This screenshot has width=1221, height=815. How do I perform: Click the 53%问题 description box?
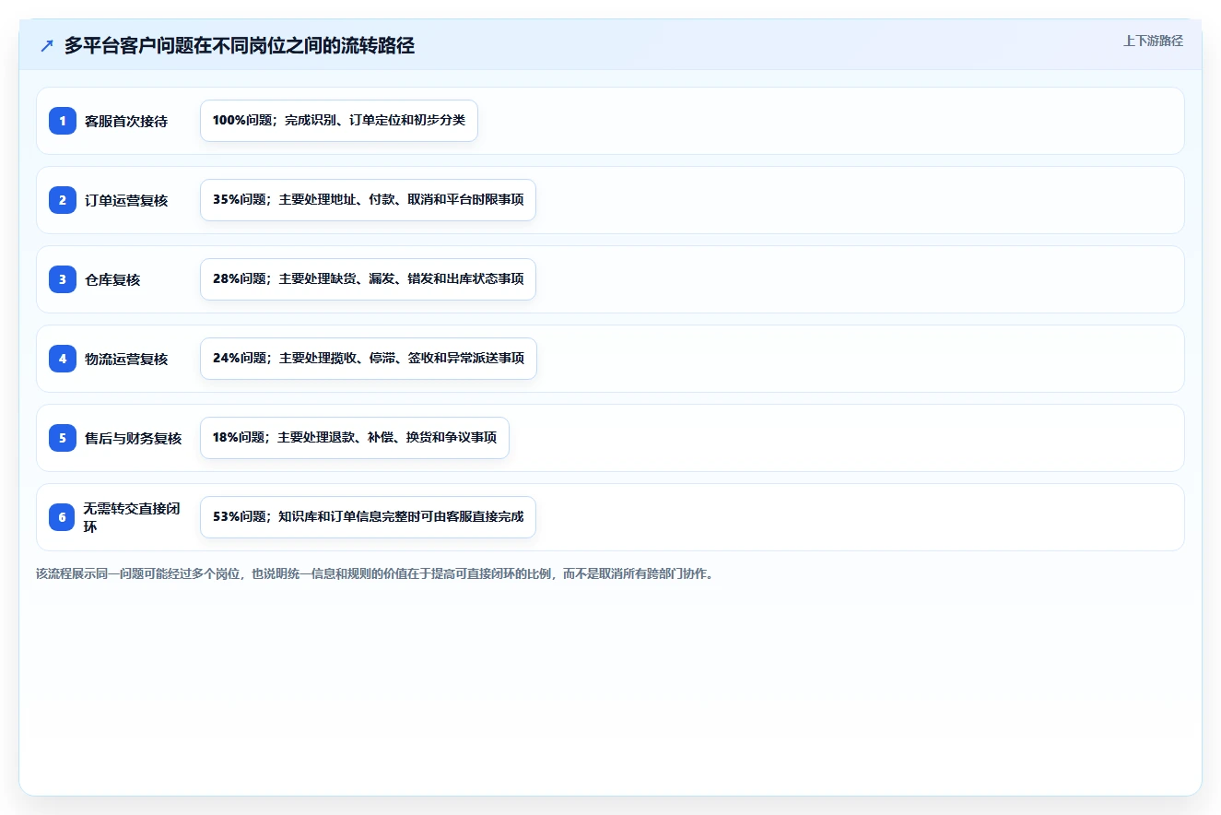pyautogui.click(x=368, y=517)
